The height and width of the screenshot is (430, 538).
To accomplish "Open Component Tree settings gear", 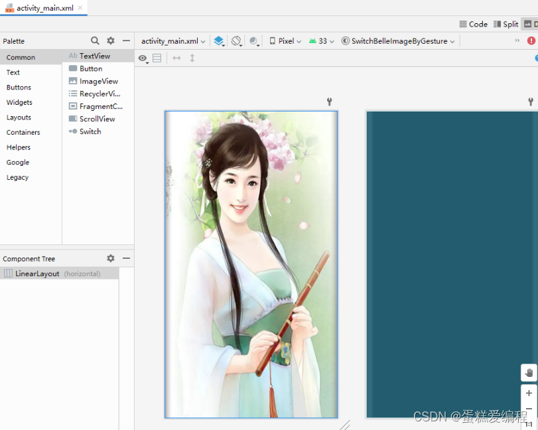I will pyautogui.click(x=111, y=258).
